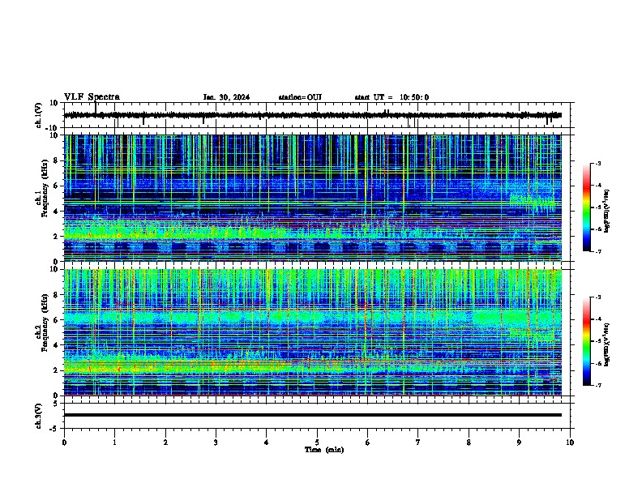
Task: Click the "-3" label on ch.1 color scale
Action: tap(597, 163)
